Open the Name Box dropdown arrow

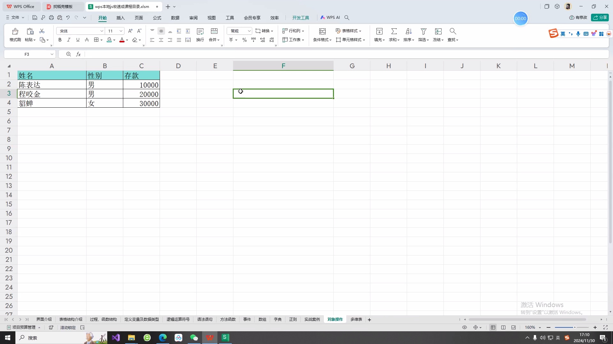pyautogui.click(x=52, y=54)
